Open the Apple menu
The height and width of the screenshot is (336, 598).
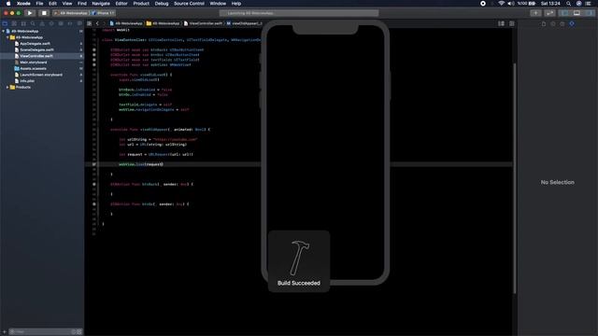(x=8, y=4)
